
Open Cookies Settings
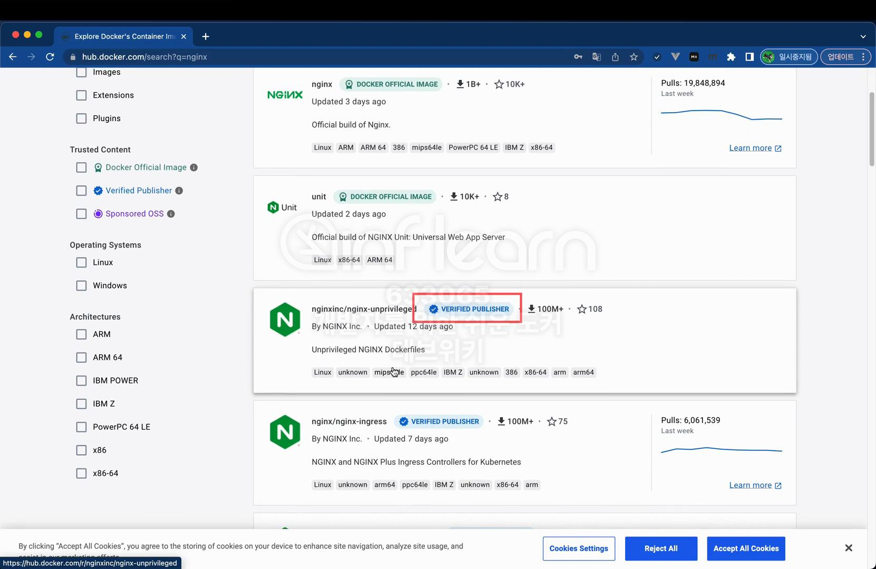(x=579, y=548)
